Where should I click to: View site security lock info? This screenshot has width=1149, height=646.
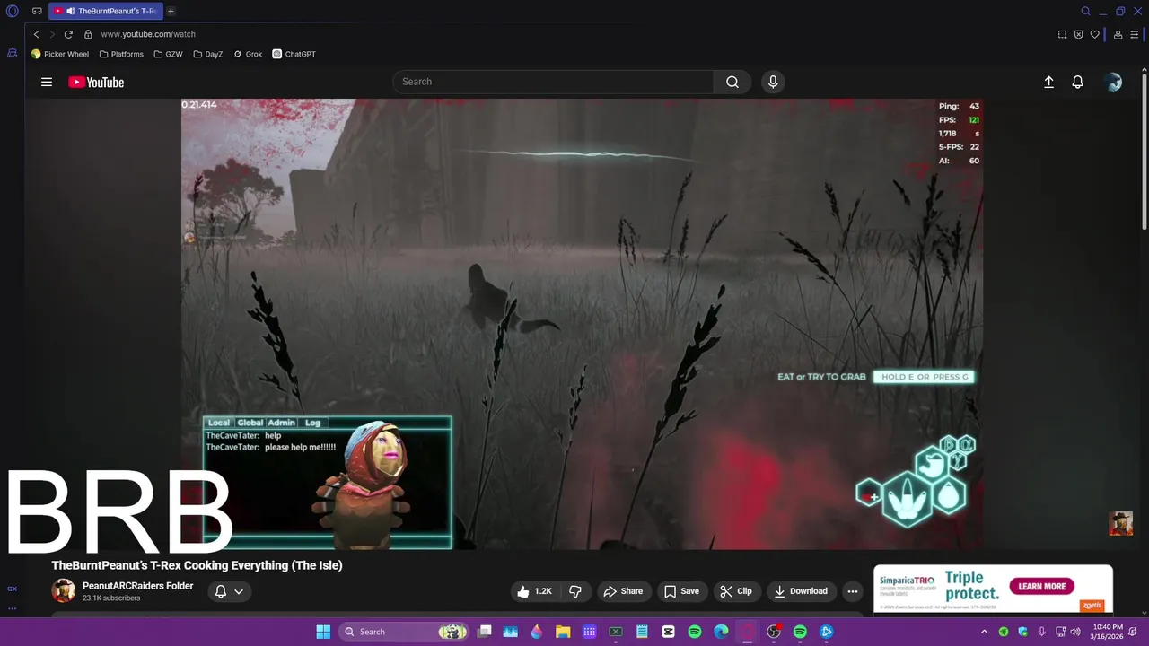pos(88,34)
